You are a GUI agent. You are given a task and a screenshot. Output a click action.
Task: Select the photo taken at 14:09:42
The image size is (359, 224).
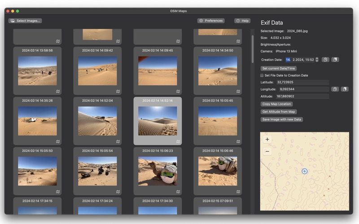pyautogui.click(x=97, y=71)
